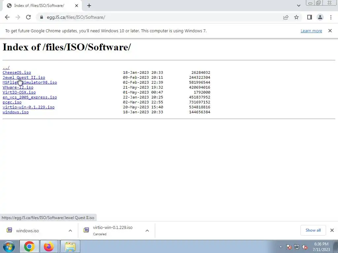Select the Index of /files/ISO/Software/ tab
This screenshot has height=253, width=338.
click(x=42, y=6)
